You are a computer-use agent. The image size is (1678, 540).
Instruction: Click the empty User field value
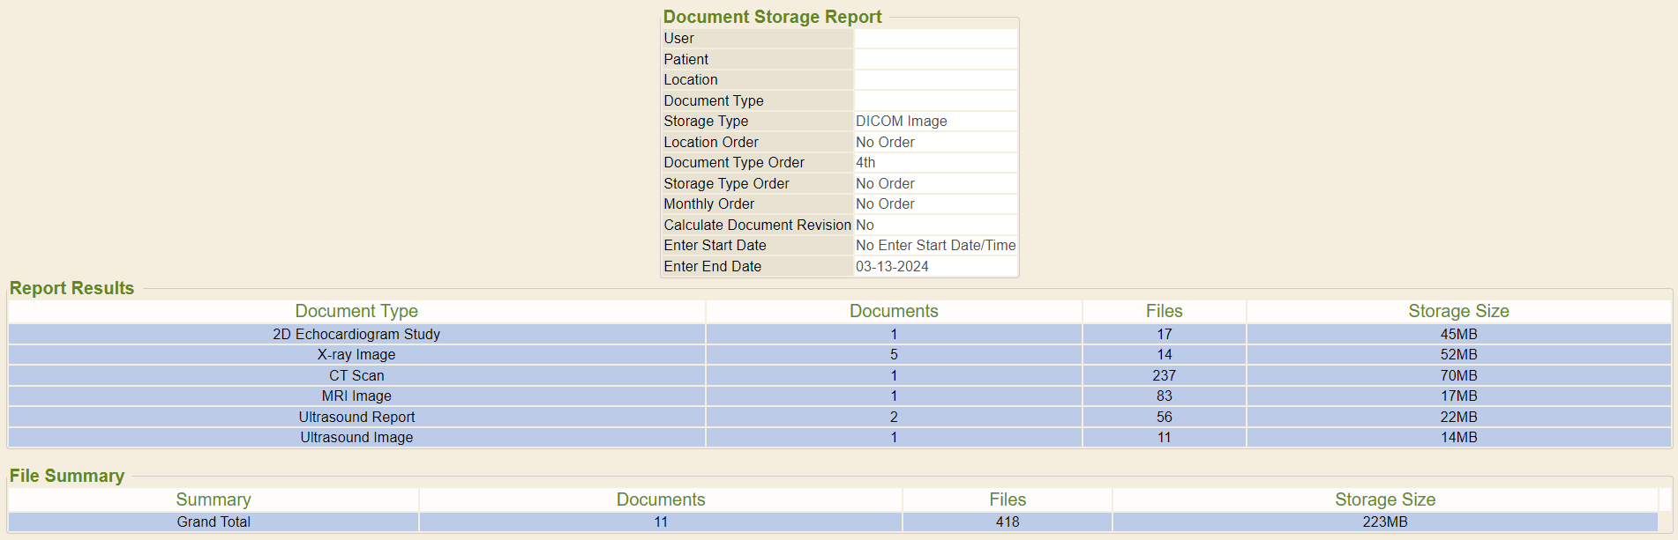tap(935, 39)
